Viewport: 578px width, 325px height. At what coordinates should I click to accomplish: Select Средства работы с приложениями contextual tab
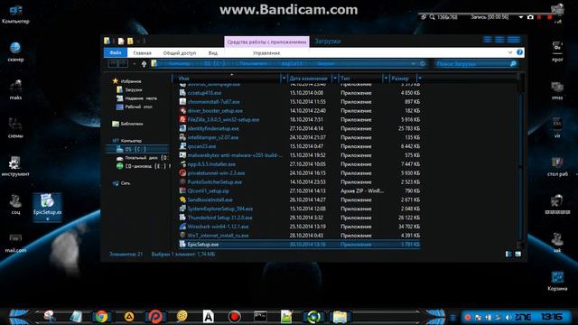[267, 42]
